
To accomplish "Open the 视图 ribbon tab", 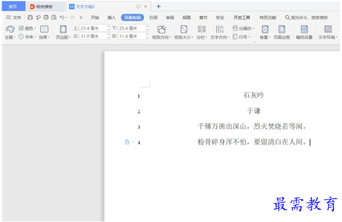I will 187,18.
